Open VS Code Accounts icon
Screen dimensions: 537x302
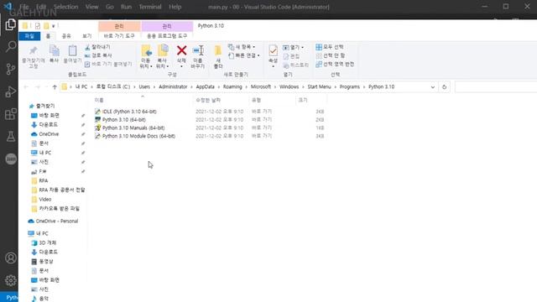pyautogui.click(x=10, y=258)
